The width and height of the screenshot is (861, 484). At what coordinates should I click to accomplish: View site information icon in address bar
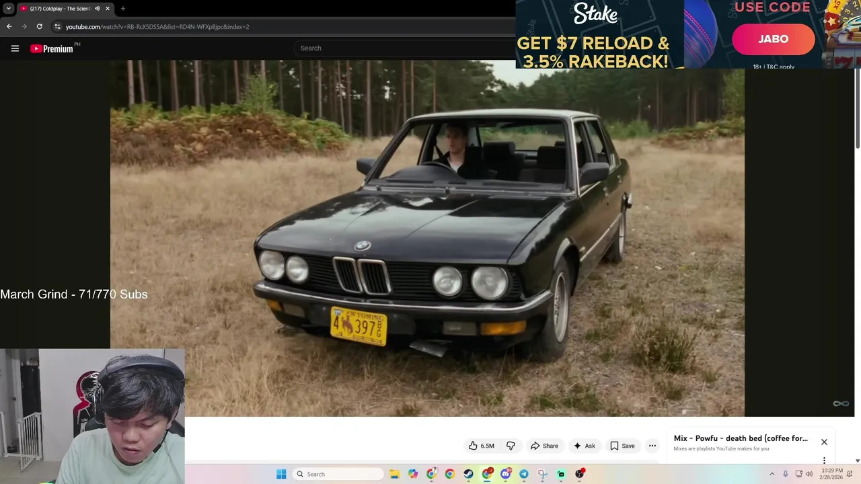click(x=57, y=27)
